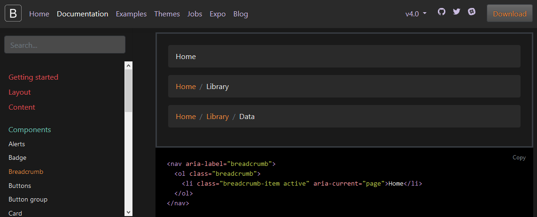Copy the breadcrumb code snippet

(519, 157)
